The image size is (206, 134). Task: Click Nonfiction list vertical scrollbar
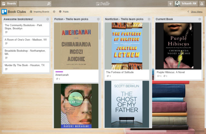point(150,38)
